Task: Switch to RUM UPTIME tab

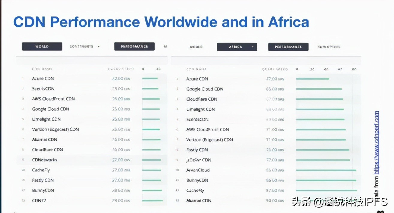Action: click(x=329, y=47)
